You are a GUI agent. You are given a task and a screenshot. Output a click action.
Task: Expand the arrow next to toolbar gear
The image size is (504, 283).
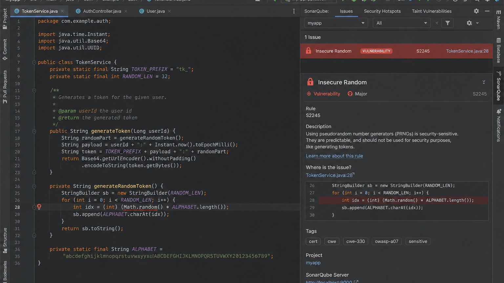pyautogui.click(x=477, y=23)
